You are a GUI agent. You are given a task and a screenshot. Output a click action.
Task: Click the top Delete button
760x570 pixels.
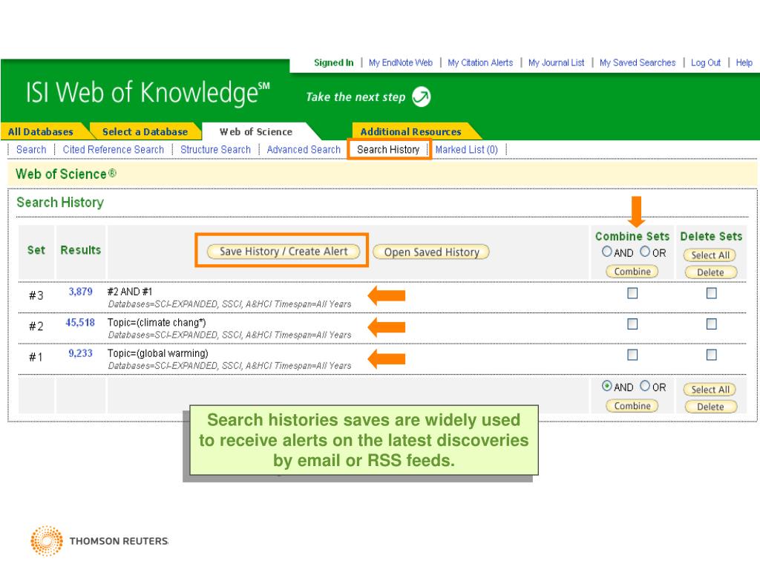(x=710, y=272)
